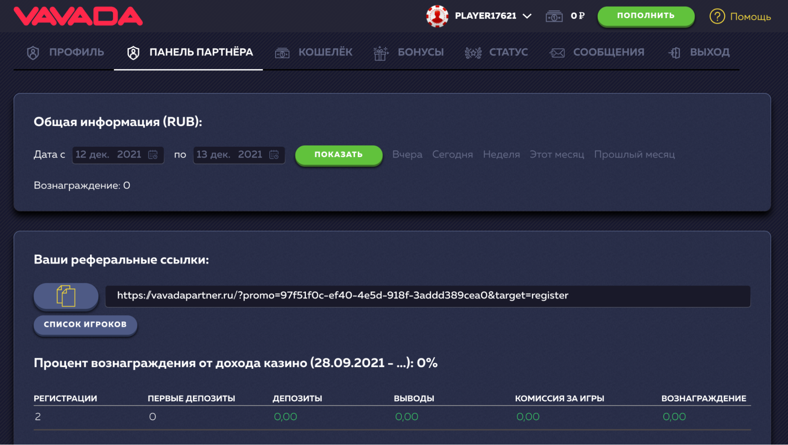
Task: Select the Сегодня date filter
Action: point(453,155)
